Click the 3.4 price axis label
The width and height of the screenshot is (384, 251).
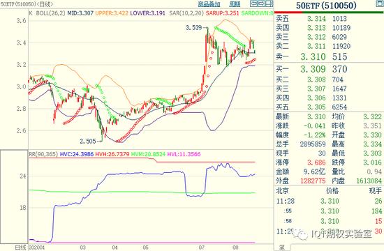pyautogui.click(x=22, y=43)
